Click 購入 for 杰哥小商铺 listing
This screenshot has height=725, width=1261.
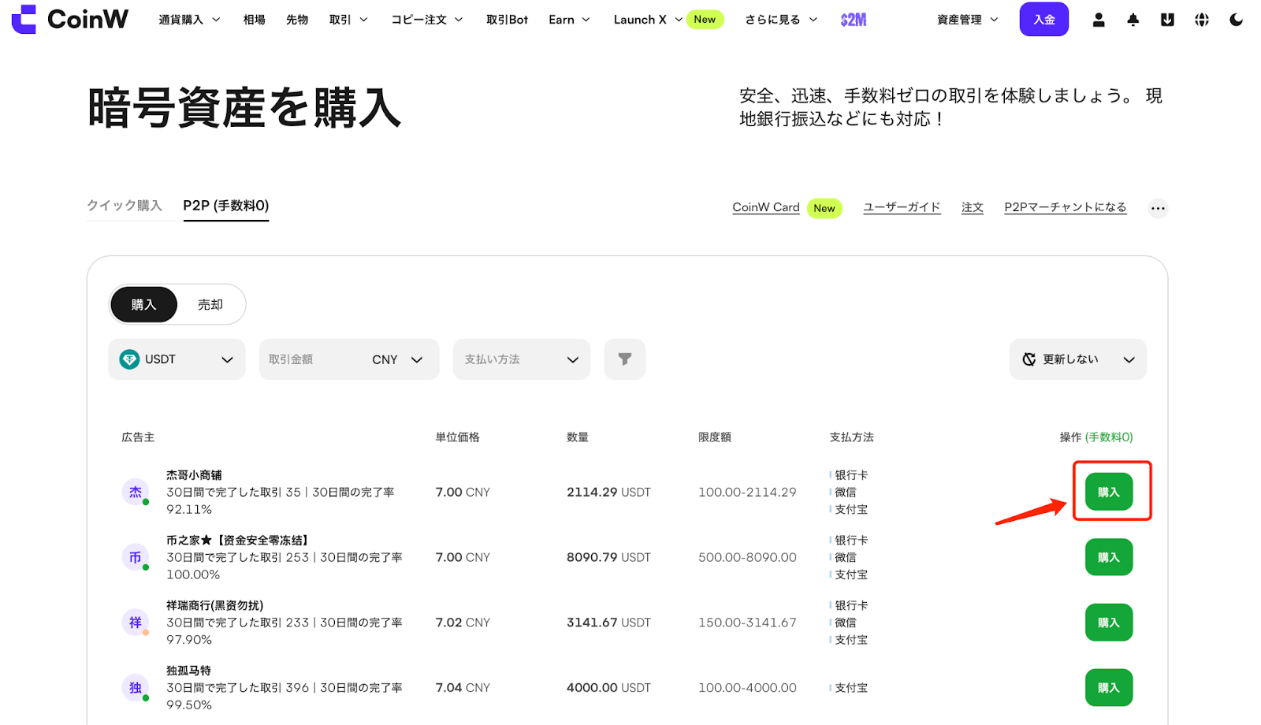1108,492
